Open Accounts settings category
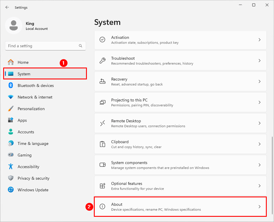 coord(26,132)
